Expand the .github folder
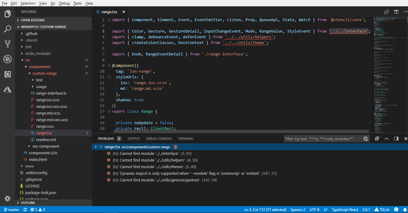This screenshot has height=213, width=408. click(22, 33)
